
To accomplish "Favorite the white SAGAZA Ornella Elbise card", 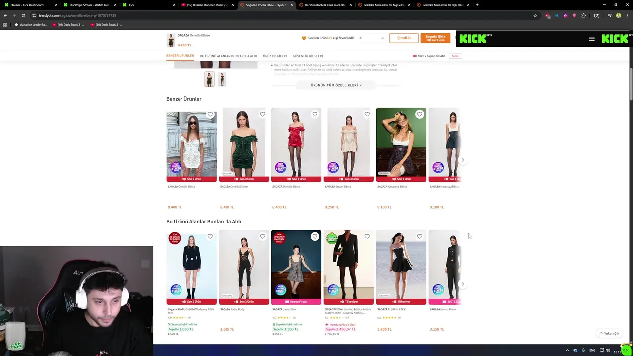I will click(210, 114).
